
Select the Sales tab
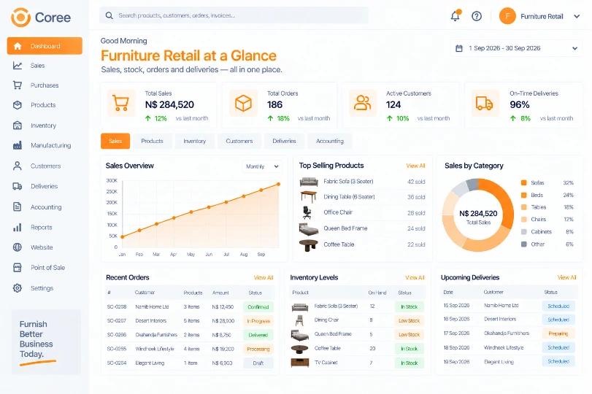pos(115,141)
